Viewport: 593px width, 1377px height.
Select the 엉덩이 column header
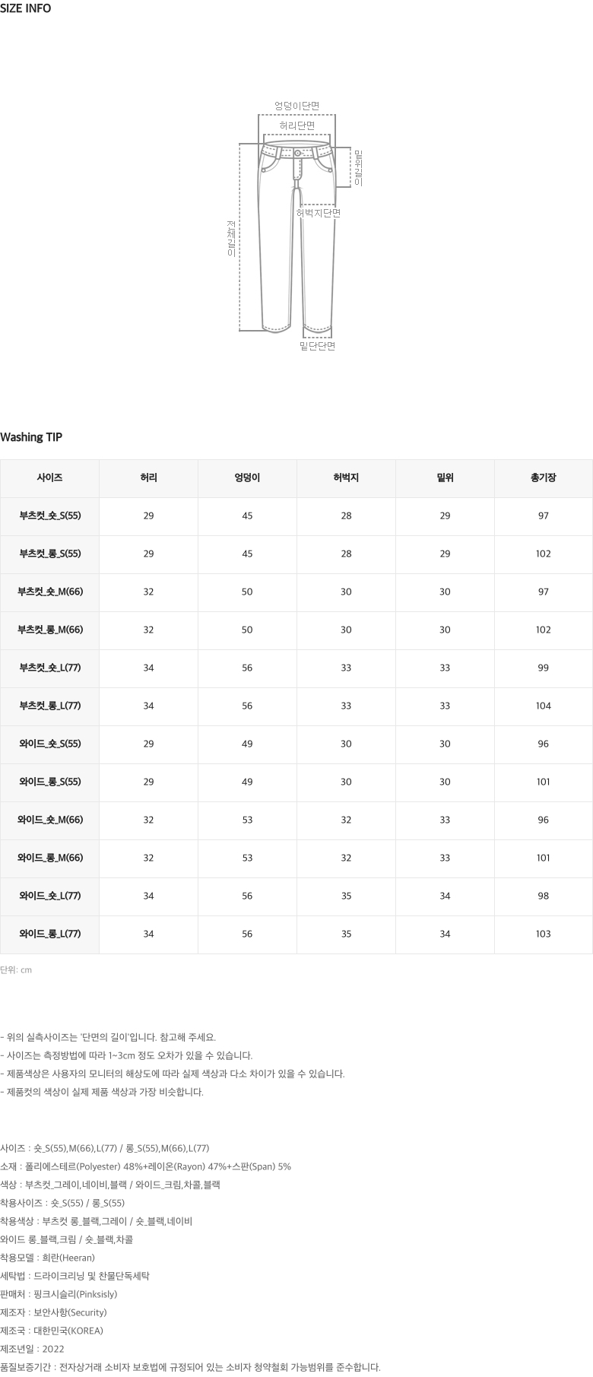pos(247,478)
